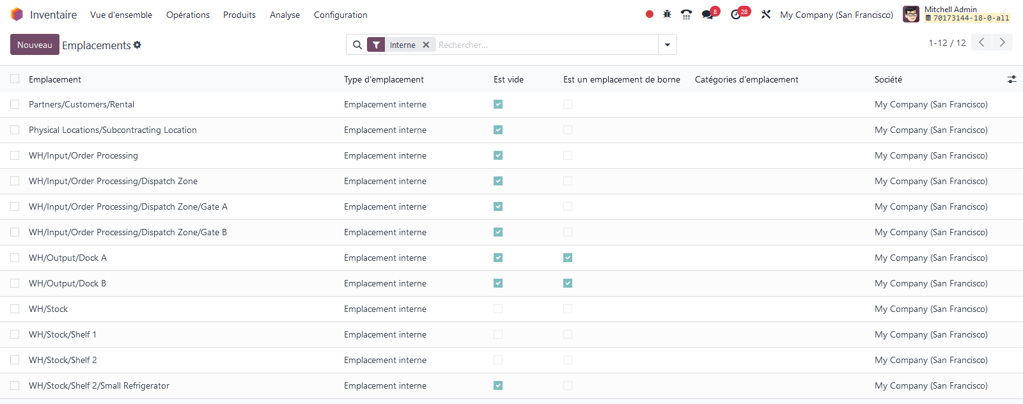Open the company switcher My Company (San Francisco)
1023x404 pixels.
click(836, 15)
